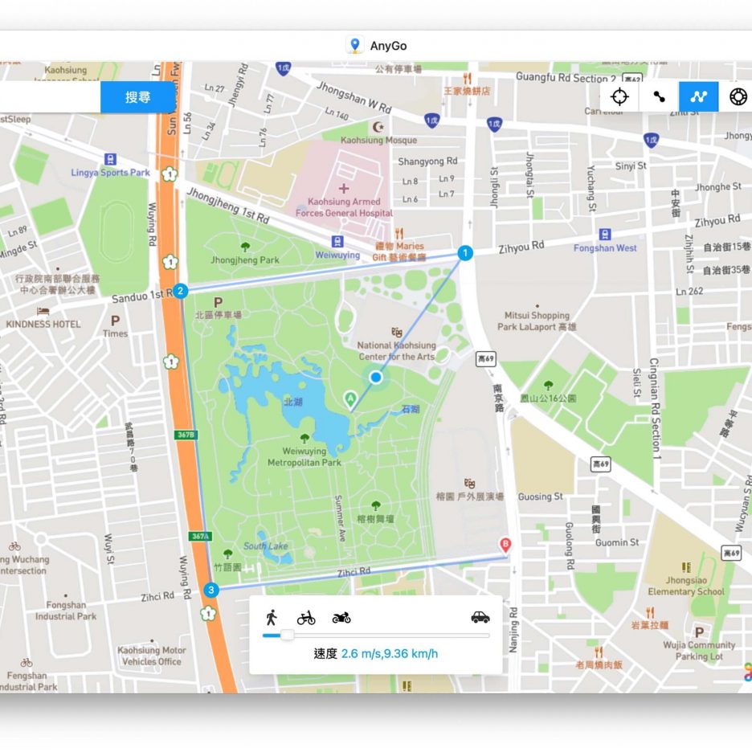The width and height of the screenshot is (752, 752).
Task: Click the Fongshan West station icon
Action: point(605,235)
